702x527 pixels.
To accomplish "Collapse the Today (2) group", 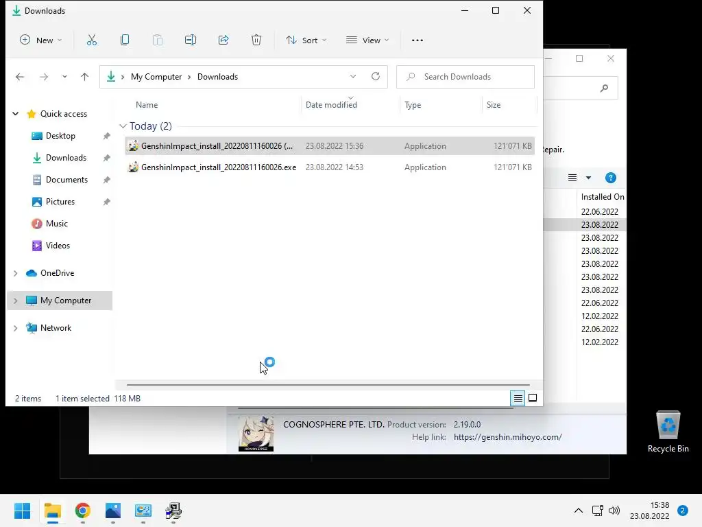I will 123,126.
